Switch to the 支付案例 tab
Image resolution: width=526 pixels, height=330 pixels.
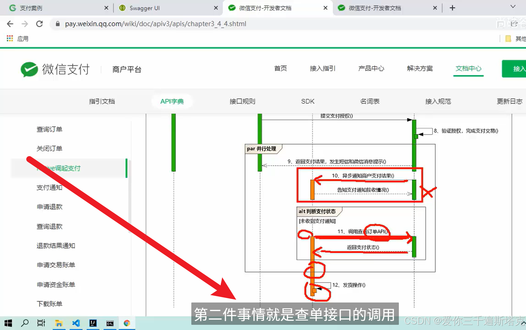click(x=58, y=8)
